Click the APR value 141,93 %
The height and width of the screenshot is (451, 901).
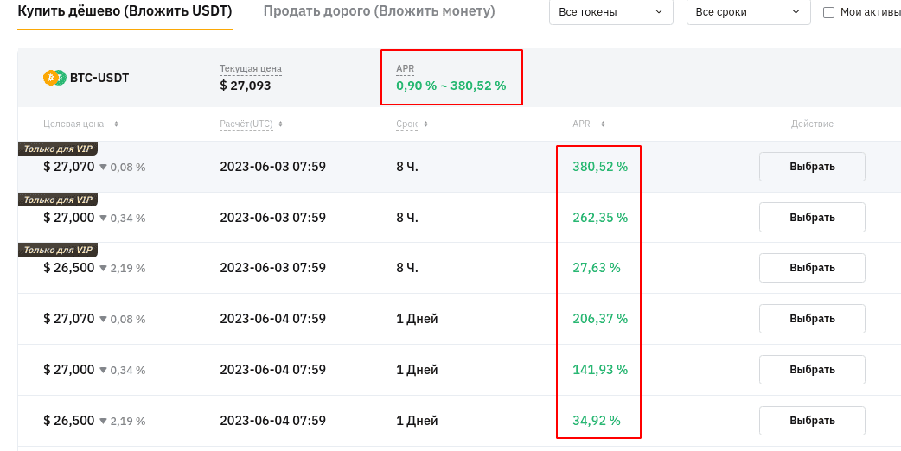[x=600, y=370]
